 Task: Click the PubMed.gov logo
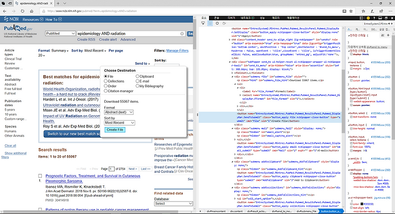[x=18, y=28]
